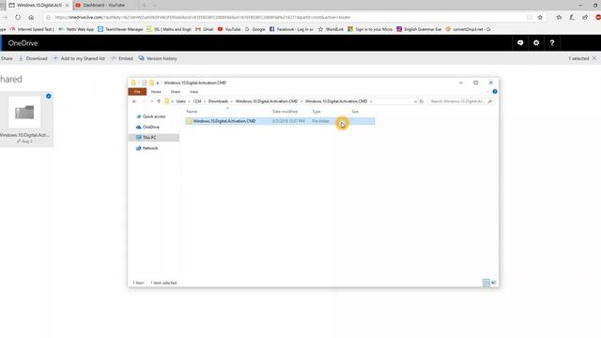Open address bar history dropdown in Explorer
The height and width of the screenshot is (338, 601).
coord(415,101)
